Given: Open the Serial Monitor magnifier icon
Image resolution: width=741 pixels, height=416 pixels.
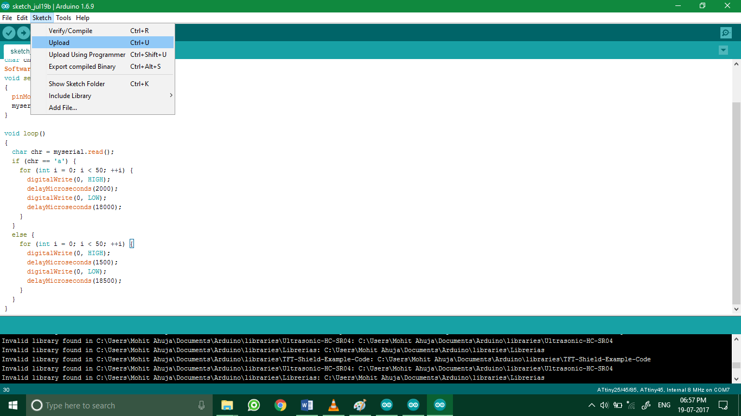Looking at the screenshot, I should click(x=726, y=32).
